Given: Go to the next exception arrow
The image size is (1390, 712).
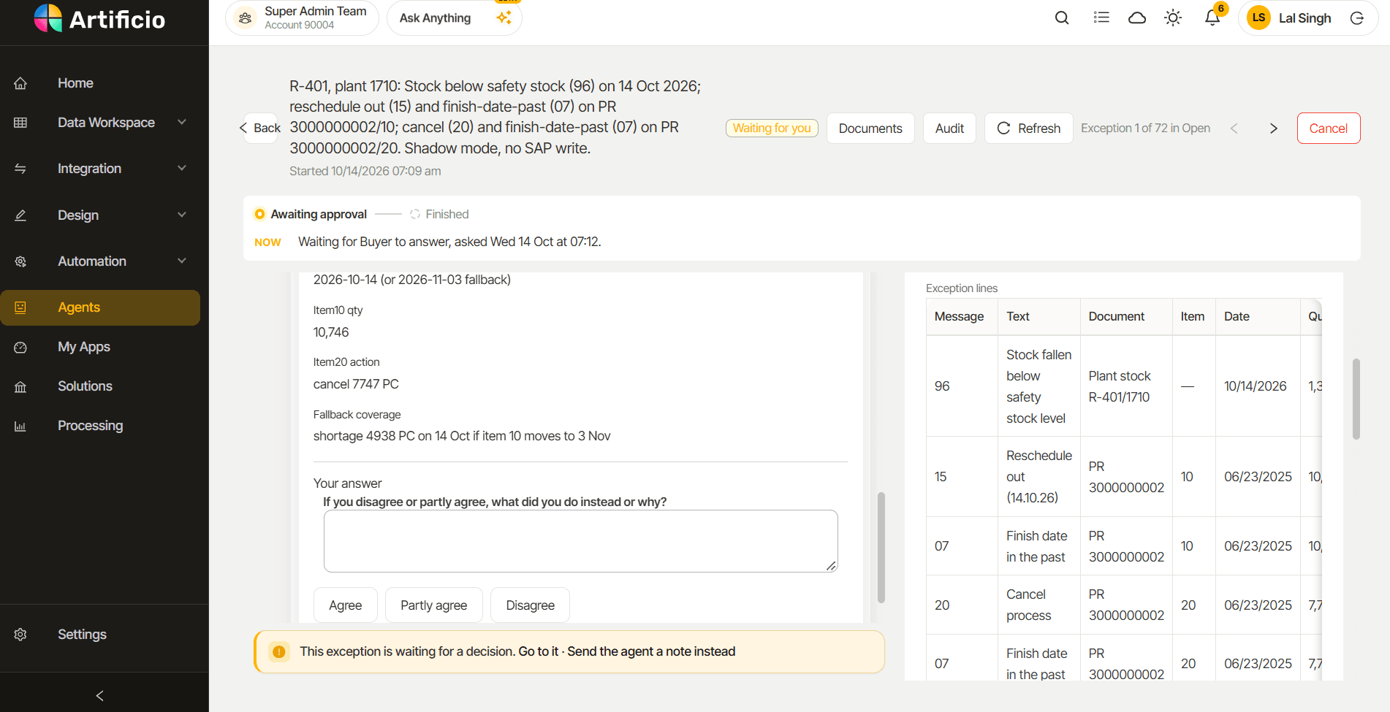Looking at the screenshot, I should click(1274, 129).
